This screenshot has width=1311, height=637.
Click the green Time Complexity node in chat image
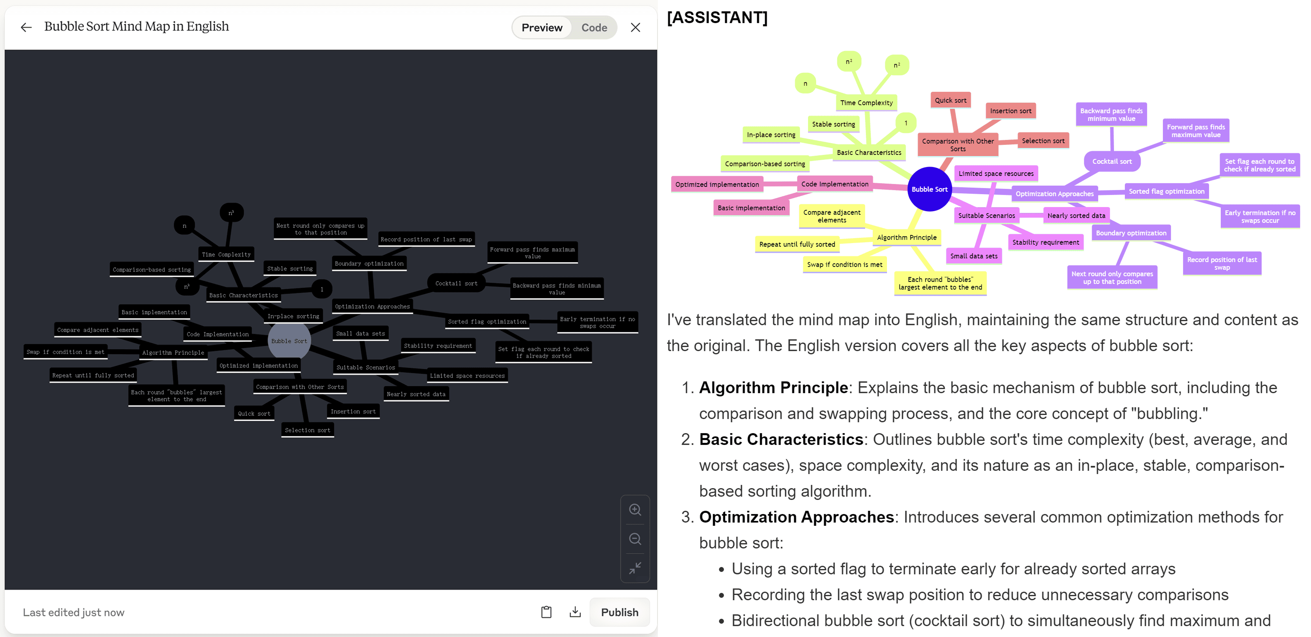(866, 103)
